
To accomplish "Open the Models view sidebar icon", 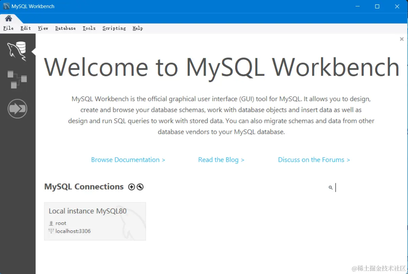I will [x=17, y=80].
